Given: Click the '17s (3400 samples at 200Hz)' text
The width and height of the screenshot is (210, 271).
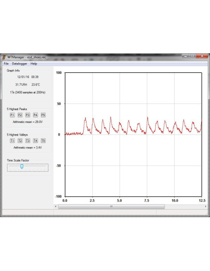Looking at the screenshot, I should click(x=28, y=92).
